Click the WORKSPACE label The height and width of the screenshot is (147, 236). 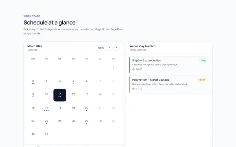(x=32, y=16)
